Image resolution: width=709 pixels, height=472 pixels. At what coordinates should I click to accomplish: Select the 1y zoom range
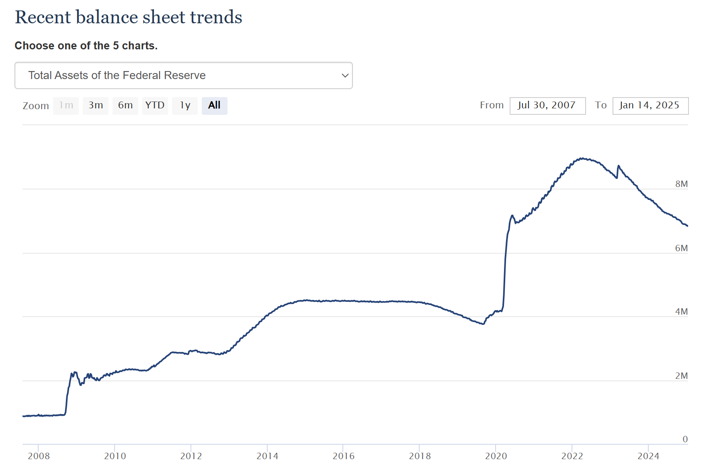(184, 106)
